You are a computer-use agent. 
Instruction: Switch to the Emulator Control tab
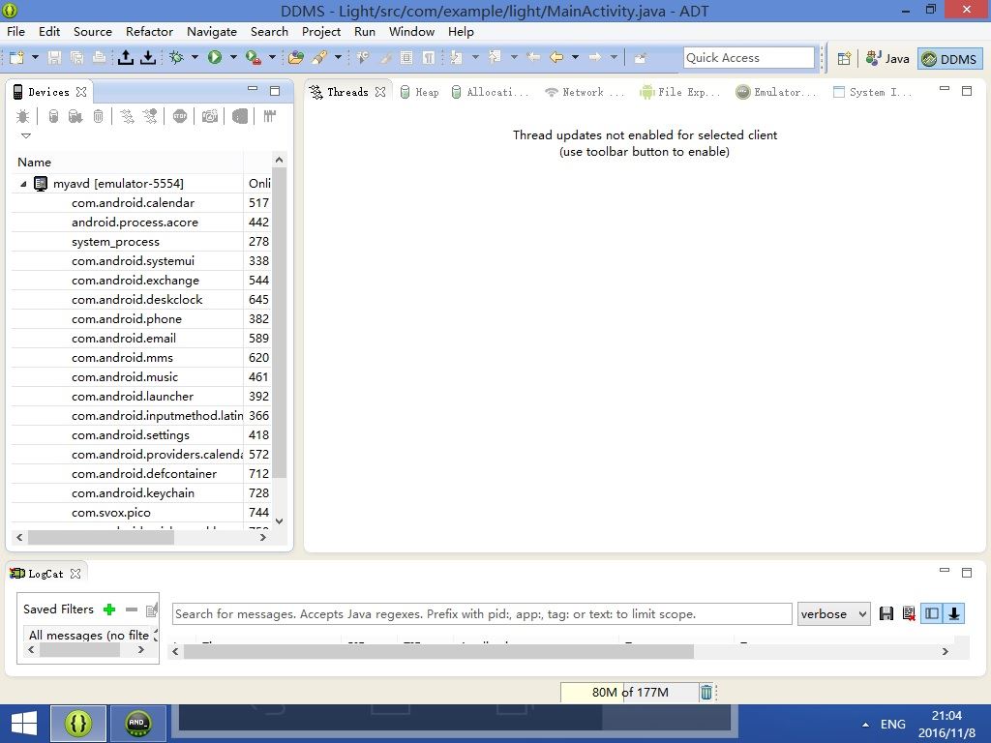click(776, 92)
